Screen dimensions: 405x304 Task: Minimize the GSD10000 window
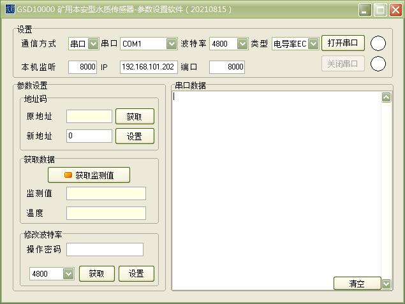point(364,10)
